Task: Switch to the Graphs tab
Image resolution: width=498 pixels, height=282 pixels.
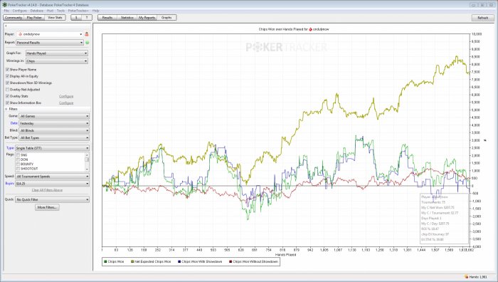Action: 166,18
